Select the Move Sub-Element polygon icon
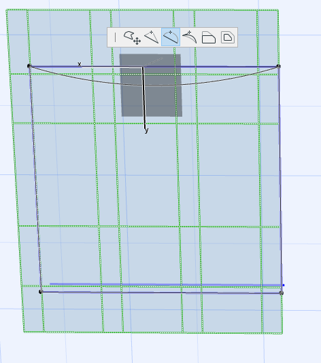This screenshot has height=363, width=321. coord(133,37)
